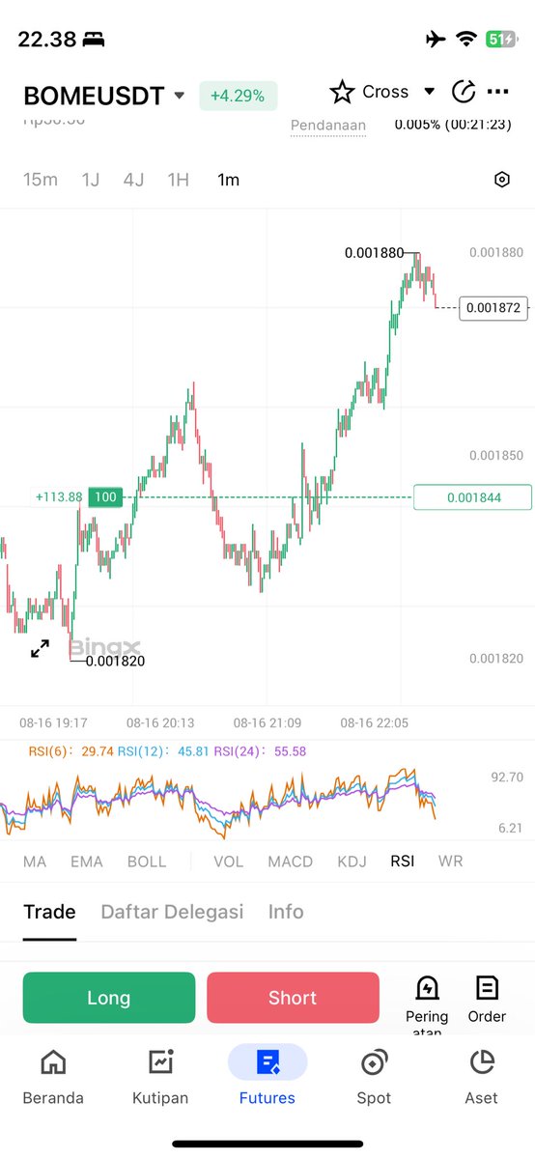Expand chart to fullscreen
The width and height of the screenshot is (535, 1159).
[40, 649]
